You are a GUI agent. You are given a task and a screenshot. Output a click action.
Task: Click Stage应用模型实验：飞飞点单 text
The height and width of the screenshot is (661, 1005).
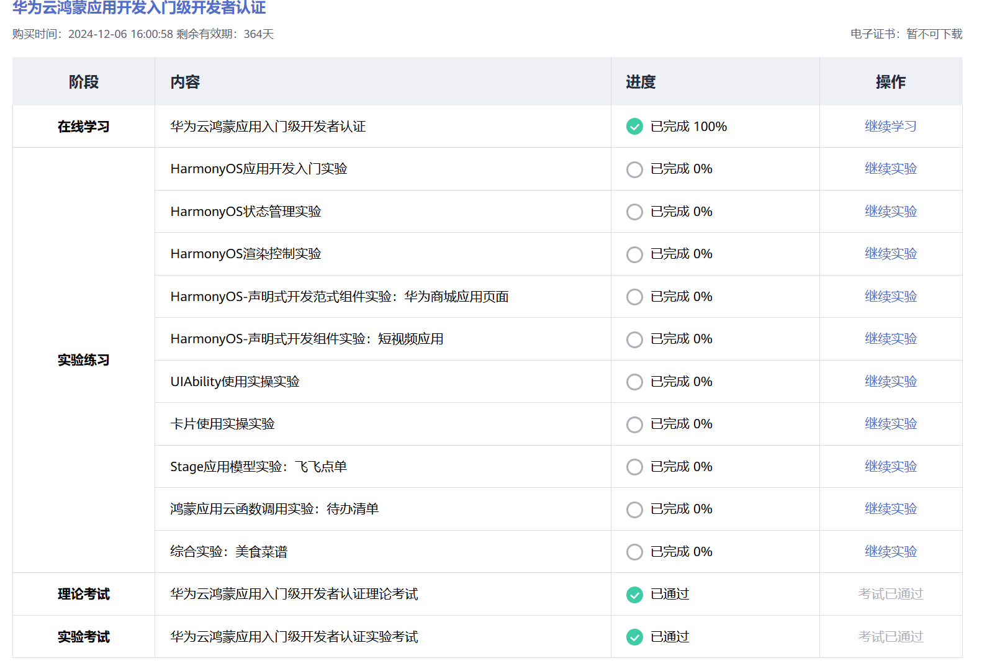(x=258, y=467)
